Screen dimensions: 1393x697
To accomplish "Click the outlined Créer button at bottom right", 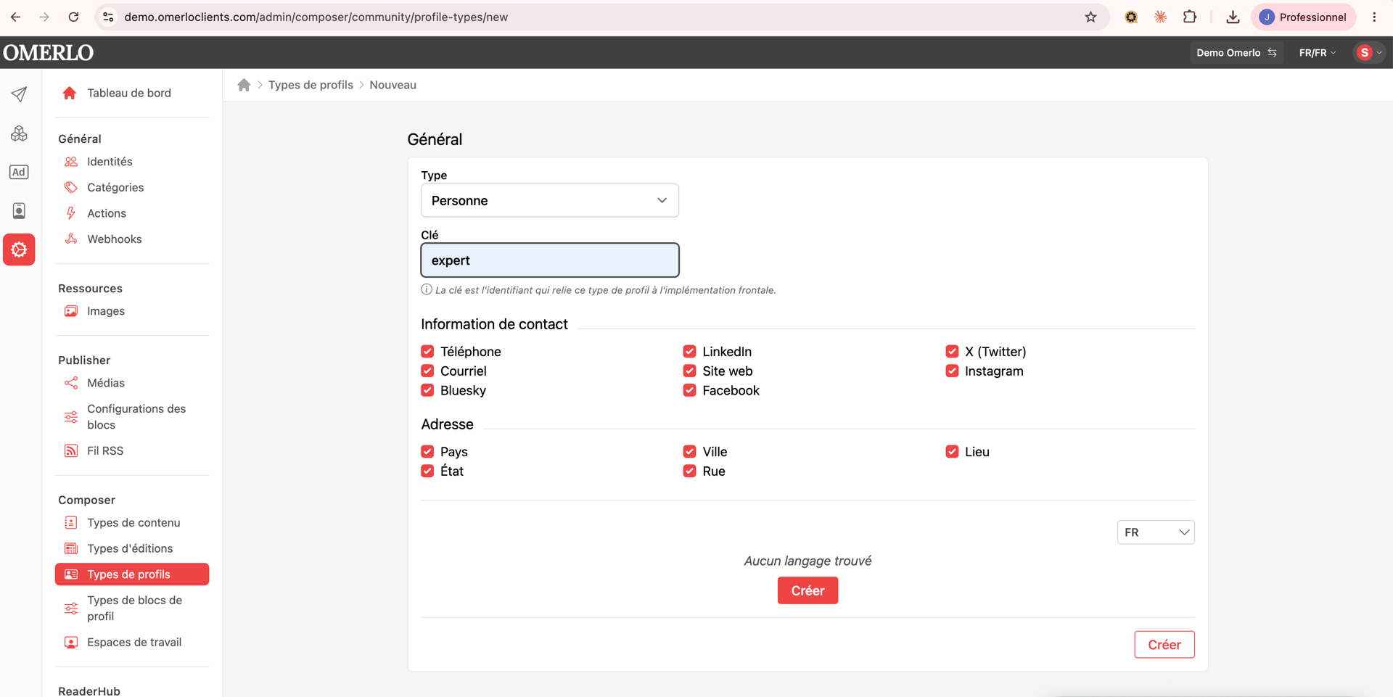I will coord(1164,645).
